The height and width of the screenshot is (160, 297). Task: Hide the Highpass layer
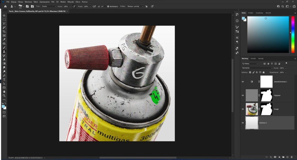243,95
